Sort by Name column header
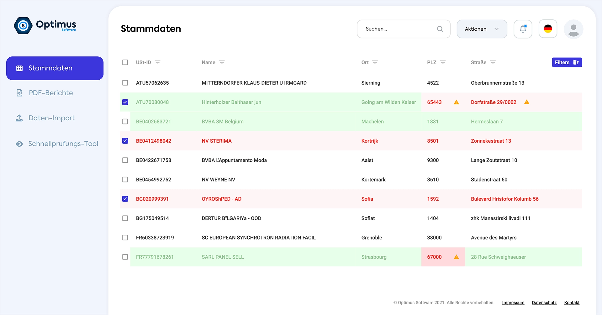This screenshot has width=602, height=315. (209, 62)
